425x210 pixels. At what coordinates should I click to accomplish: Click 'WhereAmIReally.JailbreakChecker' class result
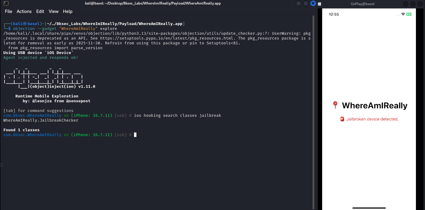41,120
